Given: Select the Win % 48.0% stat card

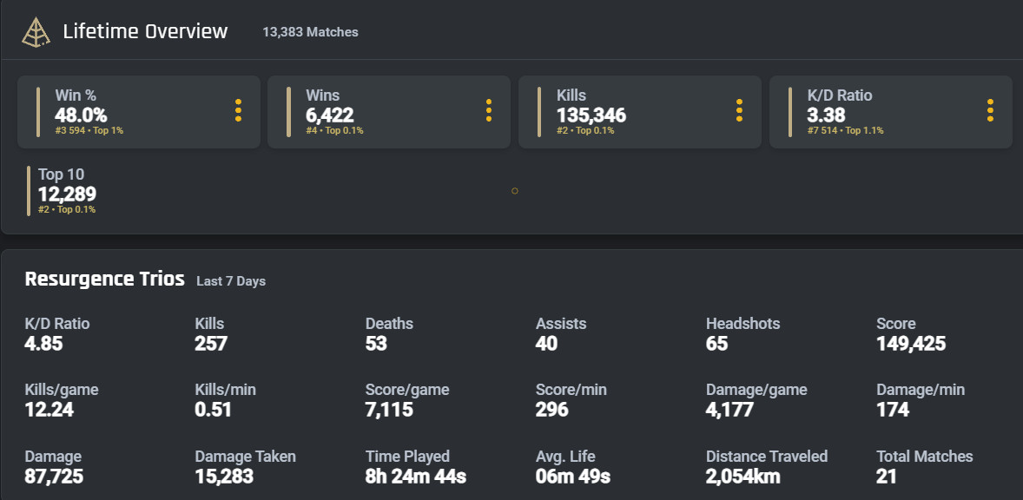Looking at the screenshot, I should click(x=130, y=112).
